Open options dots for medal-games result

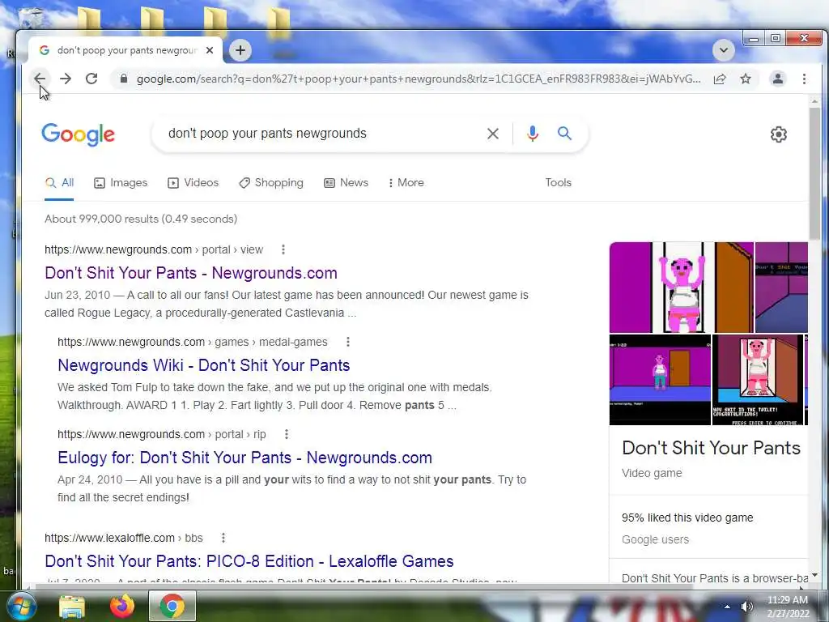point(348,343)
